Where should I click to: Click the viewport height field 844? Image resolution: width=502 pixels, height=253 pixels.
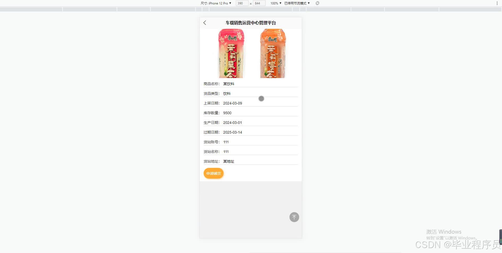tap(259, 3)
